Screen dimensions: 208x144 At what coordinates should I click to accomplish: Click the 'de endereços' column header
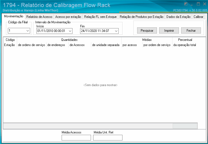(57, 45)
